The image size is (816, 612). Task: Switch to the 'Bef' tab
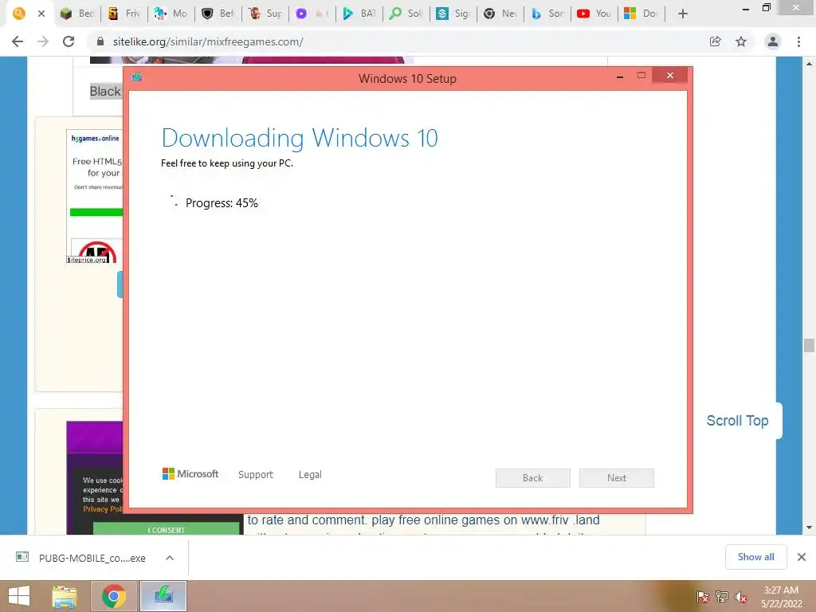click(x=218, y=14)
